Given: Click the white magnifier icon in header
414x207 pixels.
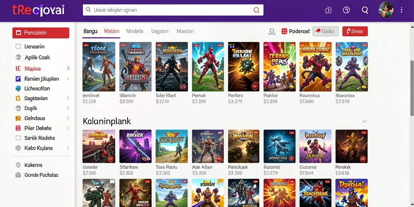Looking at the screenshot, I should (x=365, y=10).
